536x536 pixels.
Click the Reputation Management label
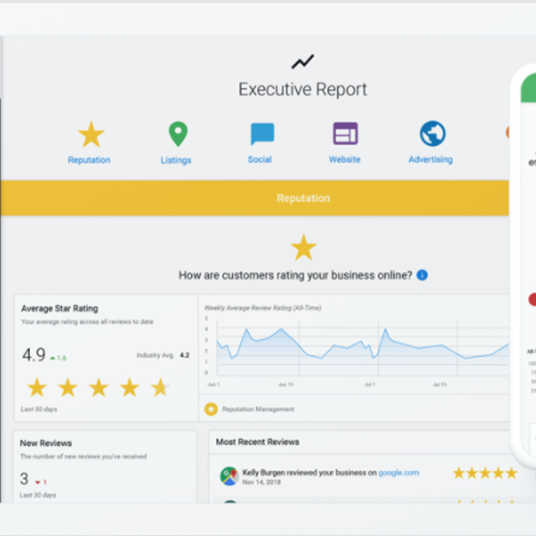point(258,409)
